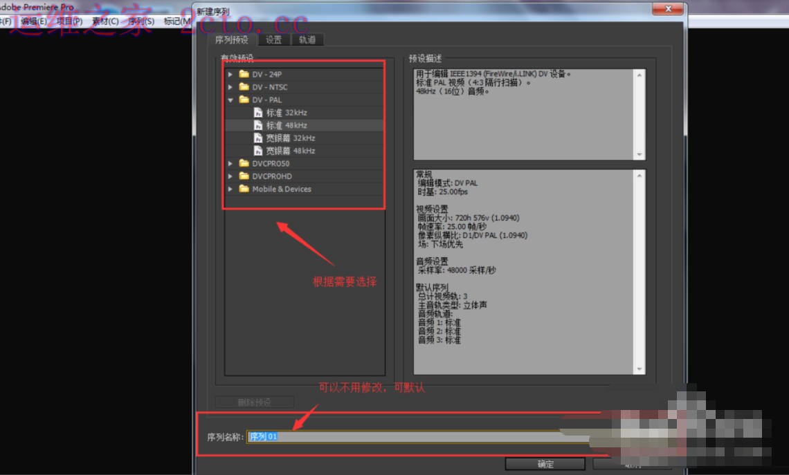Click the 删除预设 button
The image size is (789, 475).
tap(254, 402)
